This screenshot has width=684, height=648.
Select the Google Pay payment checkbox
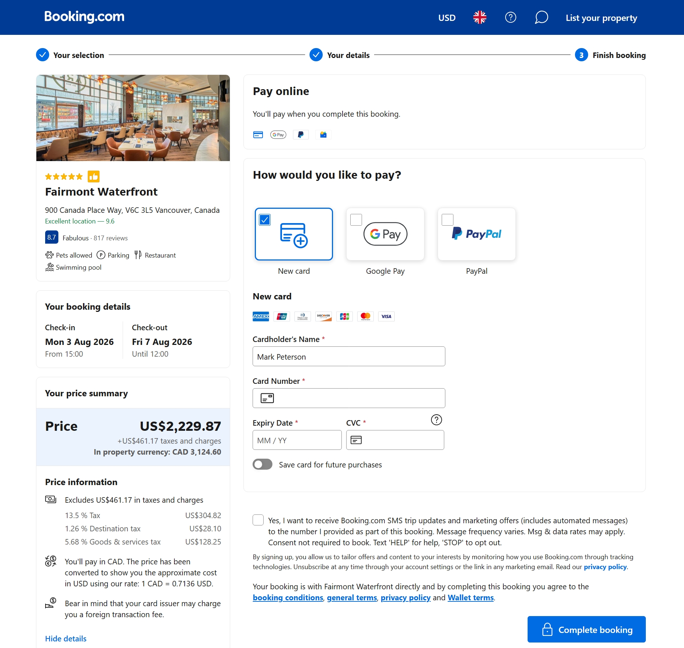click(x=356, y=220)
